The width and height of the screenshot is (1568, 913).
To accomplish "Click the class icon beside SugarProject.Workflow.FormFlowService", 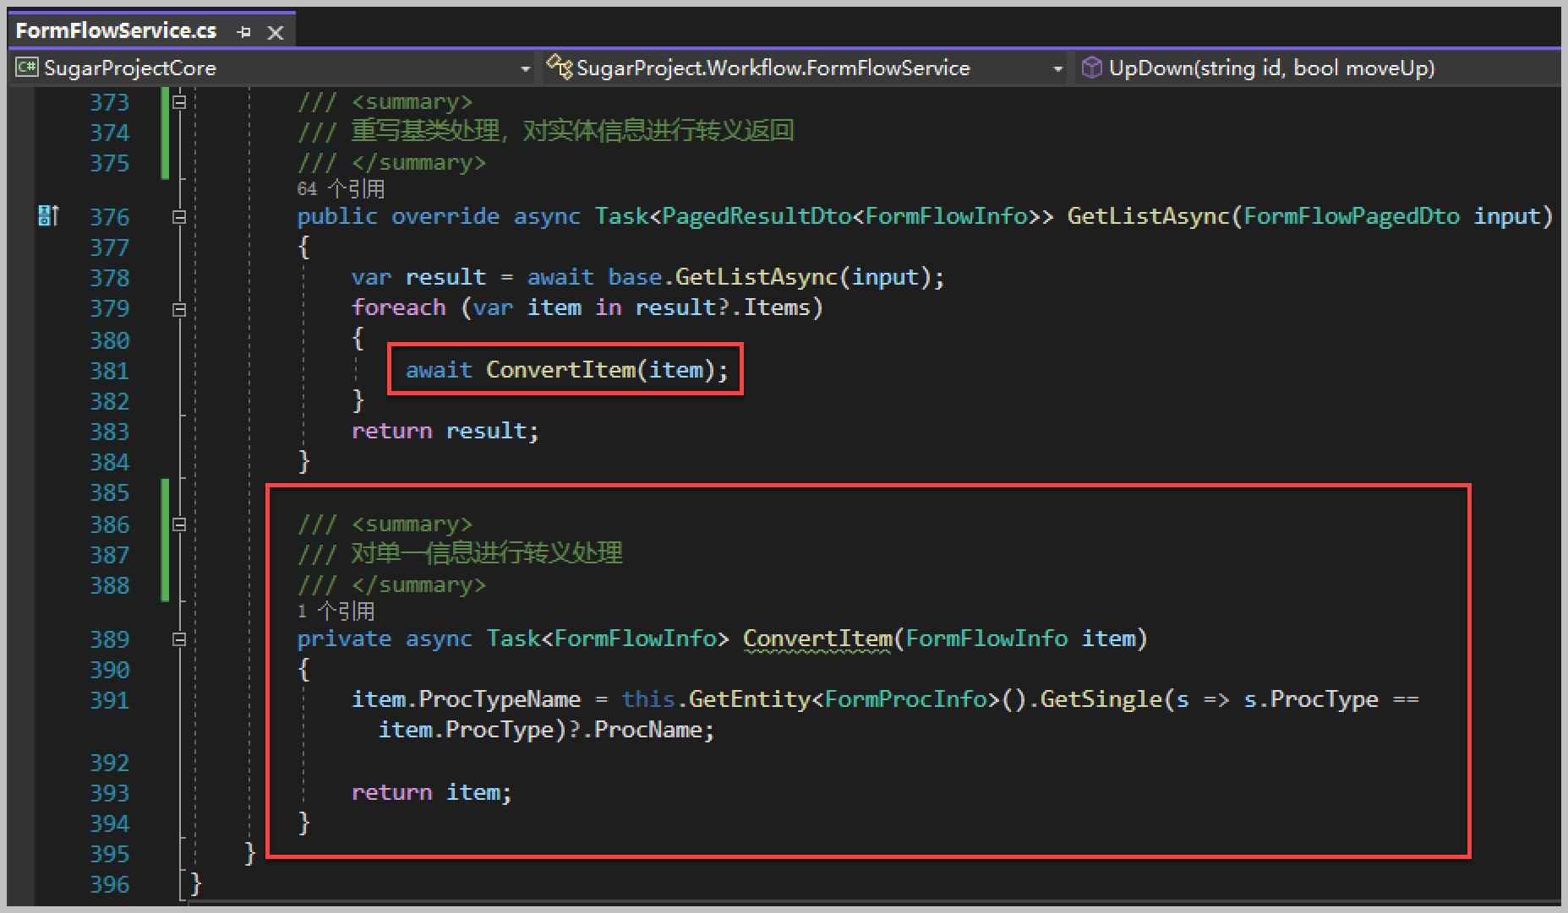I will 559,66.
